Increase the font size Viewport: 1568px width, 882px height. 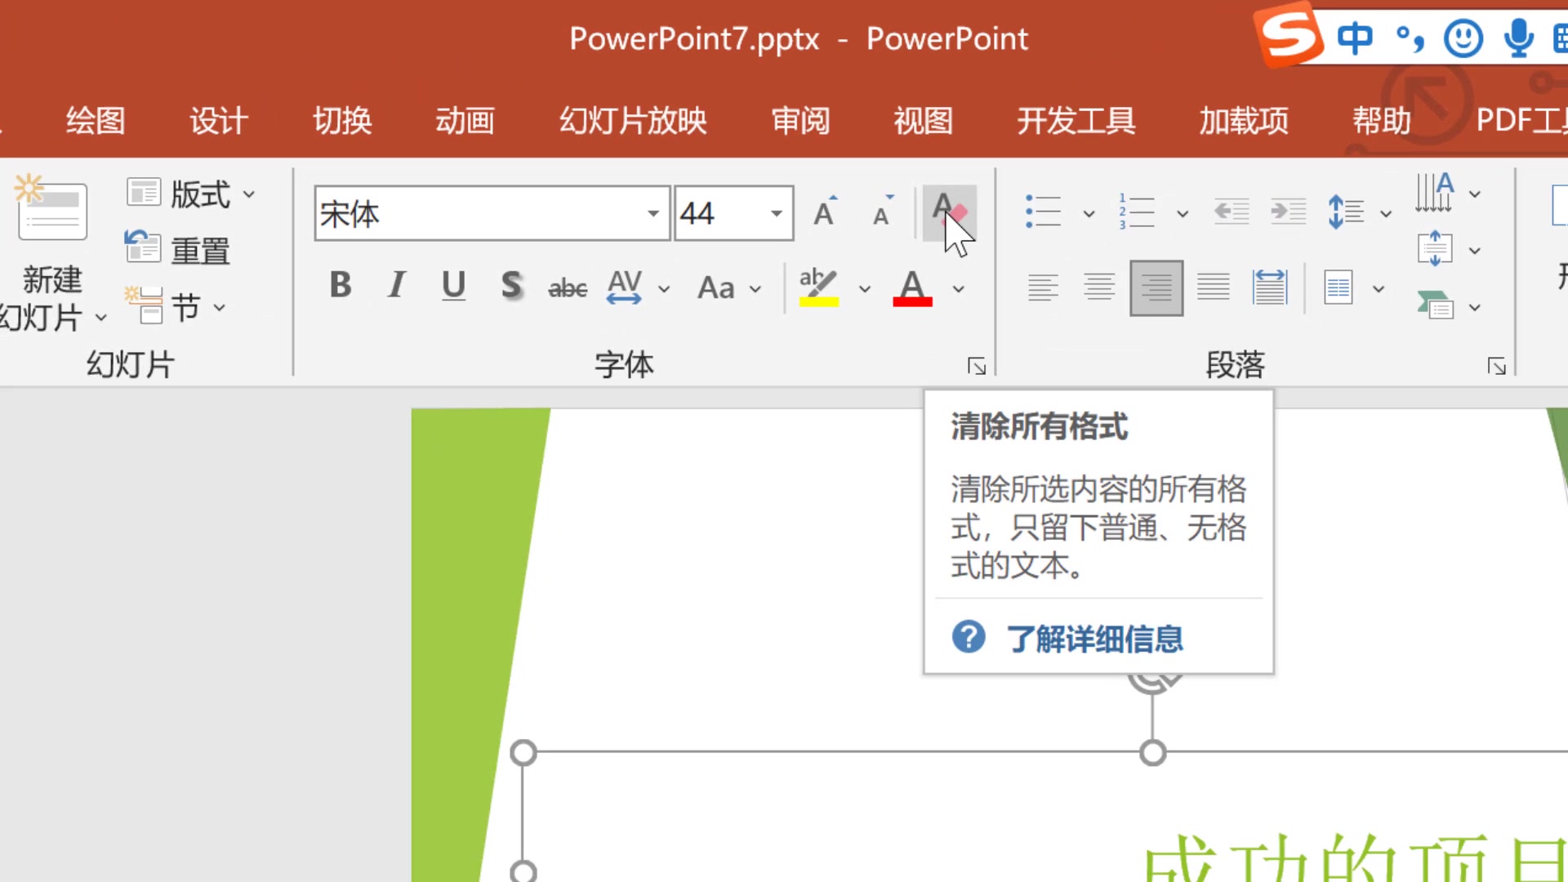[824, 212]
